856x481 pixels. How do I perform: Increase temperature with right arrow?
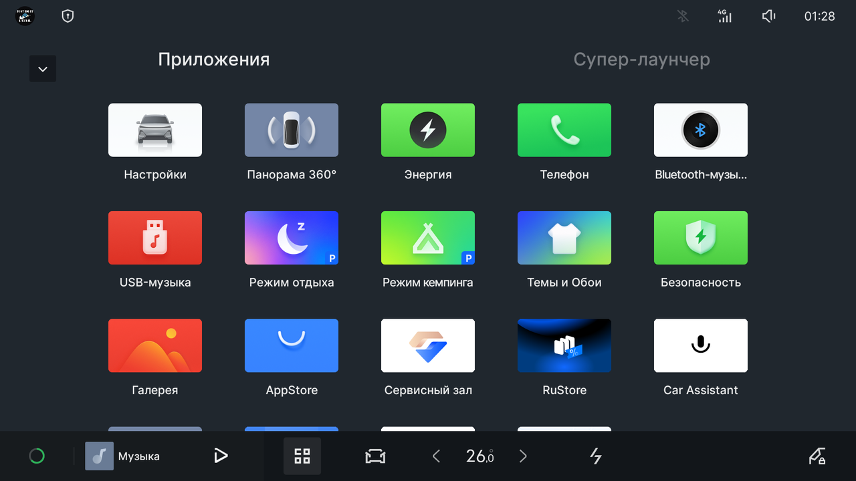pos(523,456)
